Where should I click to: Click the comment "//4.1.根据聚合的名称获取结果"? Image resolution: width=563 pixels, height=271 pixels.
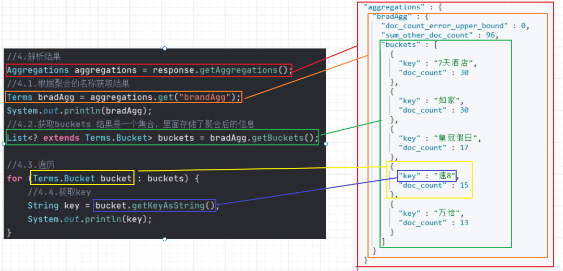click(x=68, y=84)
